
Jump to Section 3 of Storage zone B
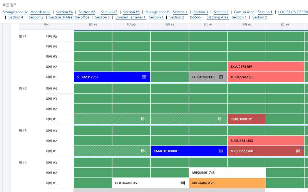(201, 12)
